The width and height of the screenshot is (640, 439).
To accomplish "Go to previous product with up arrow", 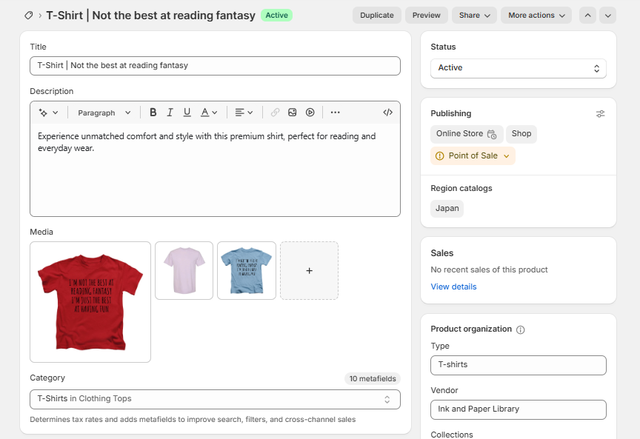I will click(587, 16).
